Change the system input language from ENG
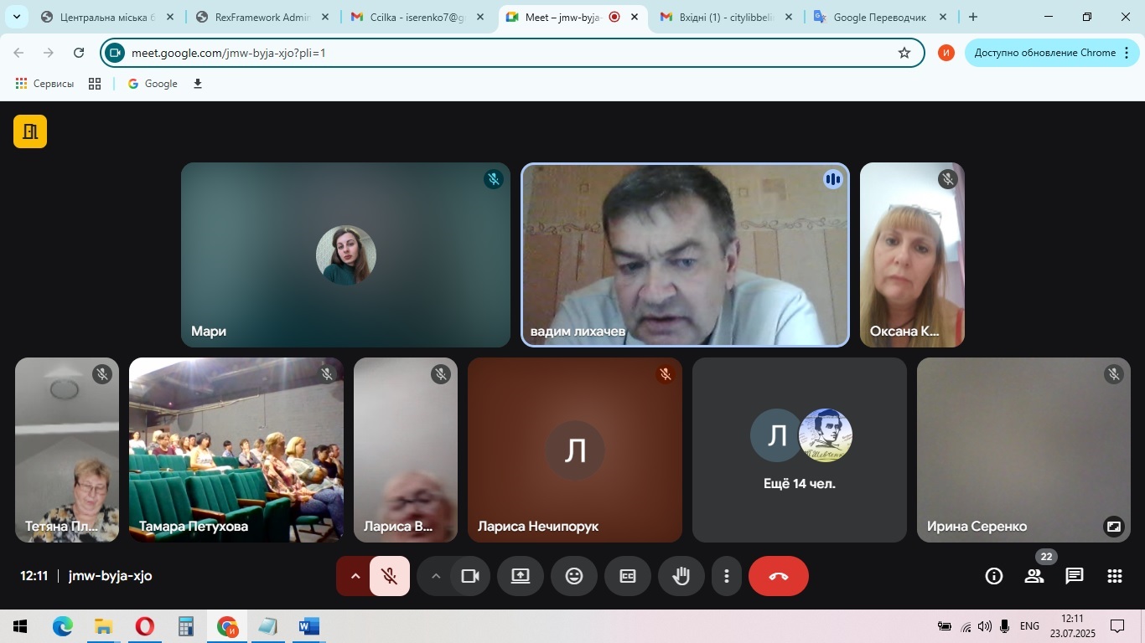 click(1031, 625)
